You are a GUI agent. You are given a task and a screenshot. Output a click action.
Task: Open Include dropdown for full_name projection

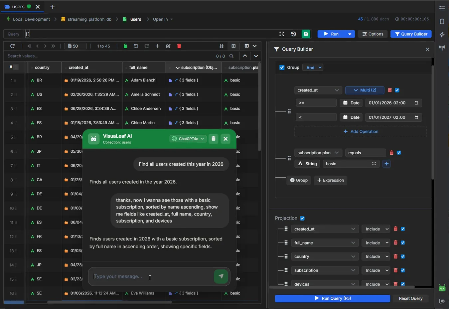[376, 243]
